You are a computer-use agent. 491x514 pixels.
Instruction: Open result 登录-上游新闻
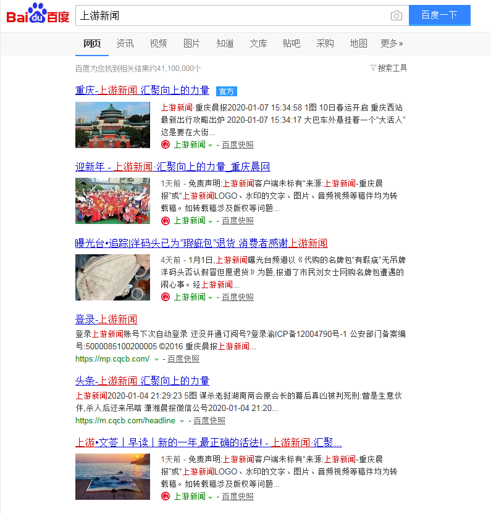click(106, 319)
